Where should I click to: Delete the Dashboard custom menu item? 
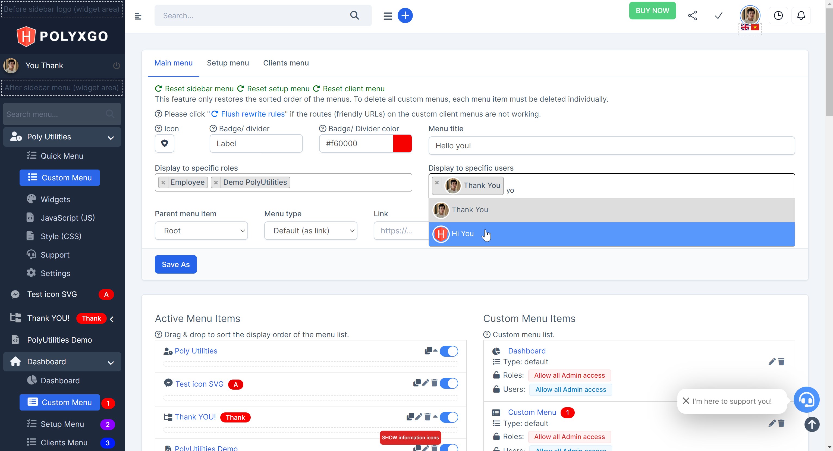(x=781, y=361)
